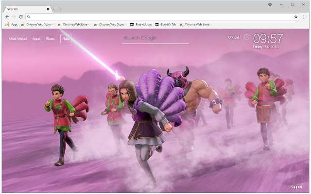Focus the Search Google field
The image size is (311, 194).
point(155,38)
